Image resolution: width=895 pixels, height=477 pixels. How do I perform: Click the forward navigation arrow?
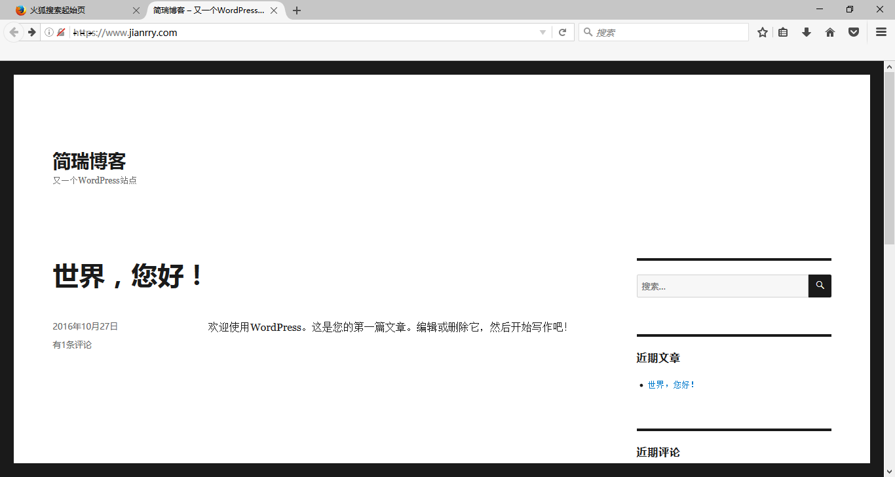pyautogui.click(x=31, y=32)
